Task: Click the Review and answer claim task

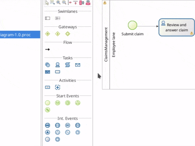Action: 177,28
